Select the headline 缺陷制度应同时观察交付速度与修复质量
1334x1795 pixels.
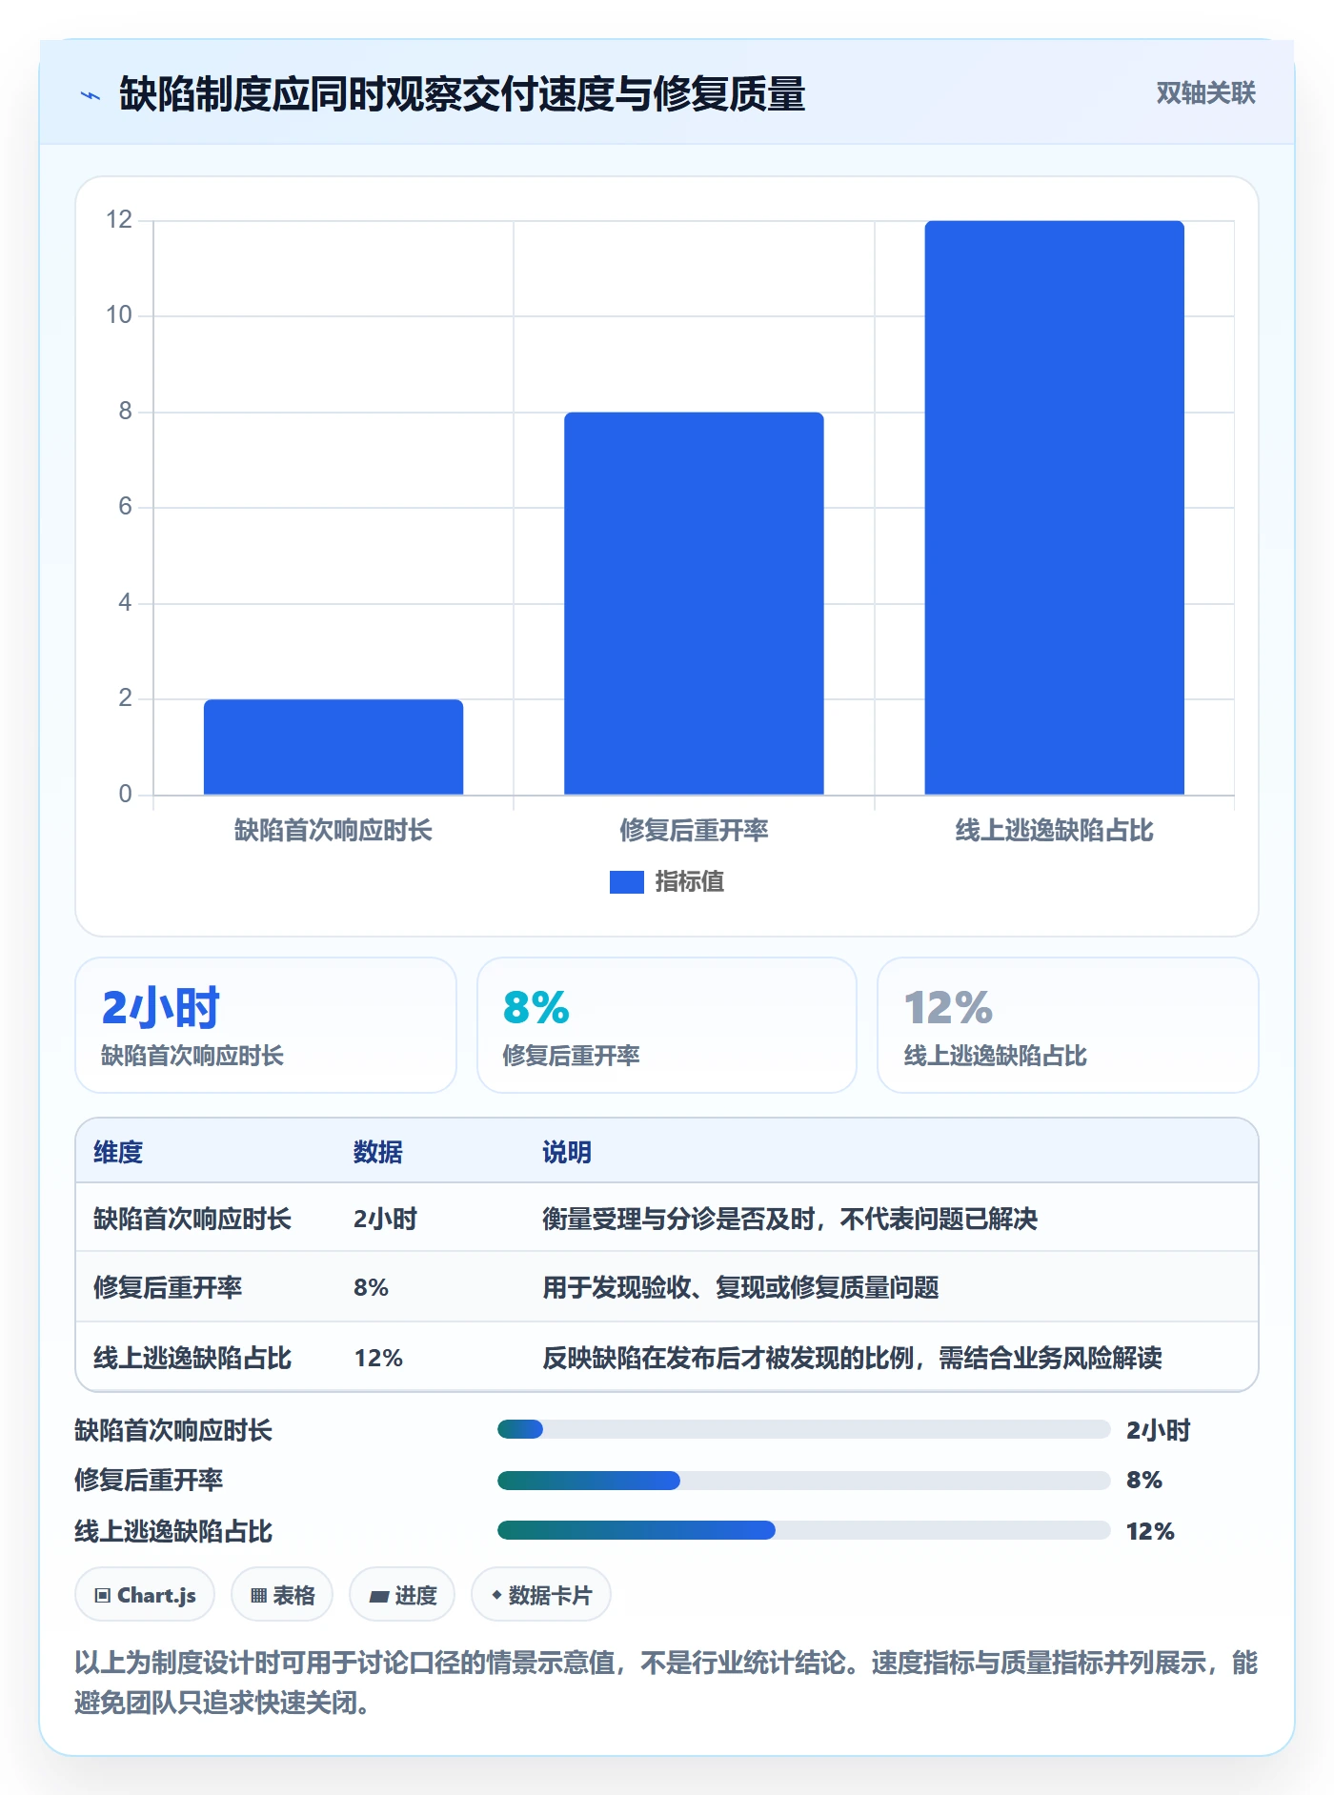click(x=462, y=94)
